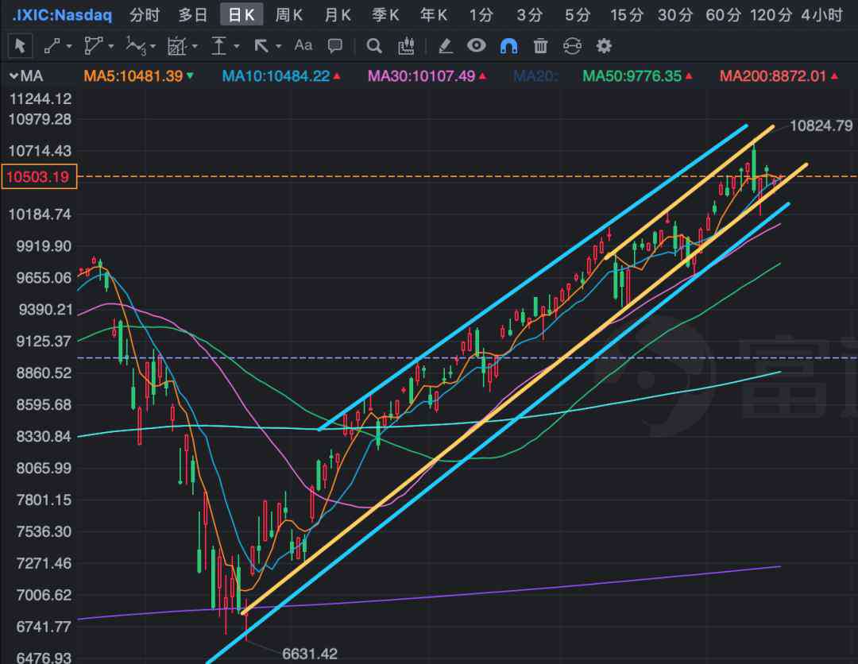
Task: Select the 1分 interval
Action: (x=481, y=15)
